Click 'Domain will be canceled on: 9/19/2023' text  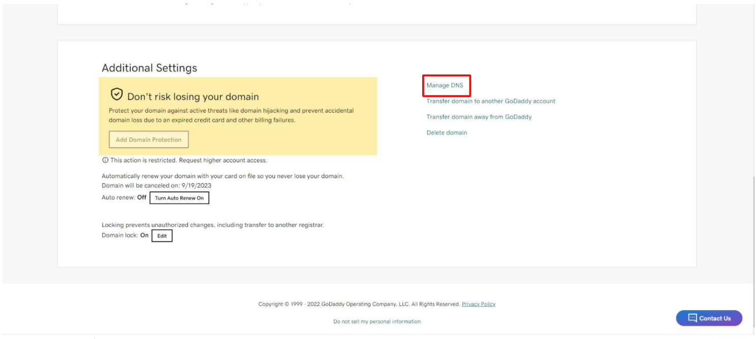[x=156, y=185]
